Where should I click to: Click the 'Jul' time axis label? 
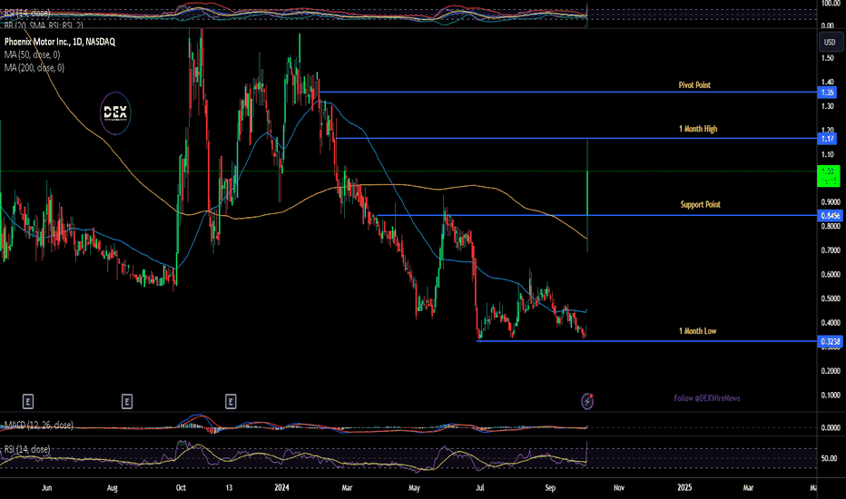[479, 488]
